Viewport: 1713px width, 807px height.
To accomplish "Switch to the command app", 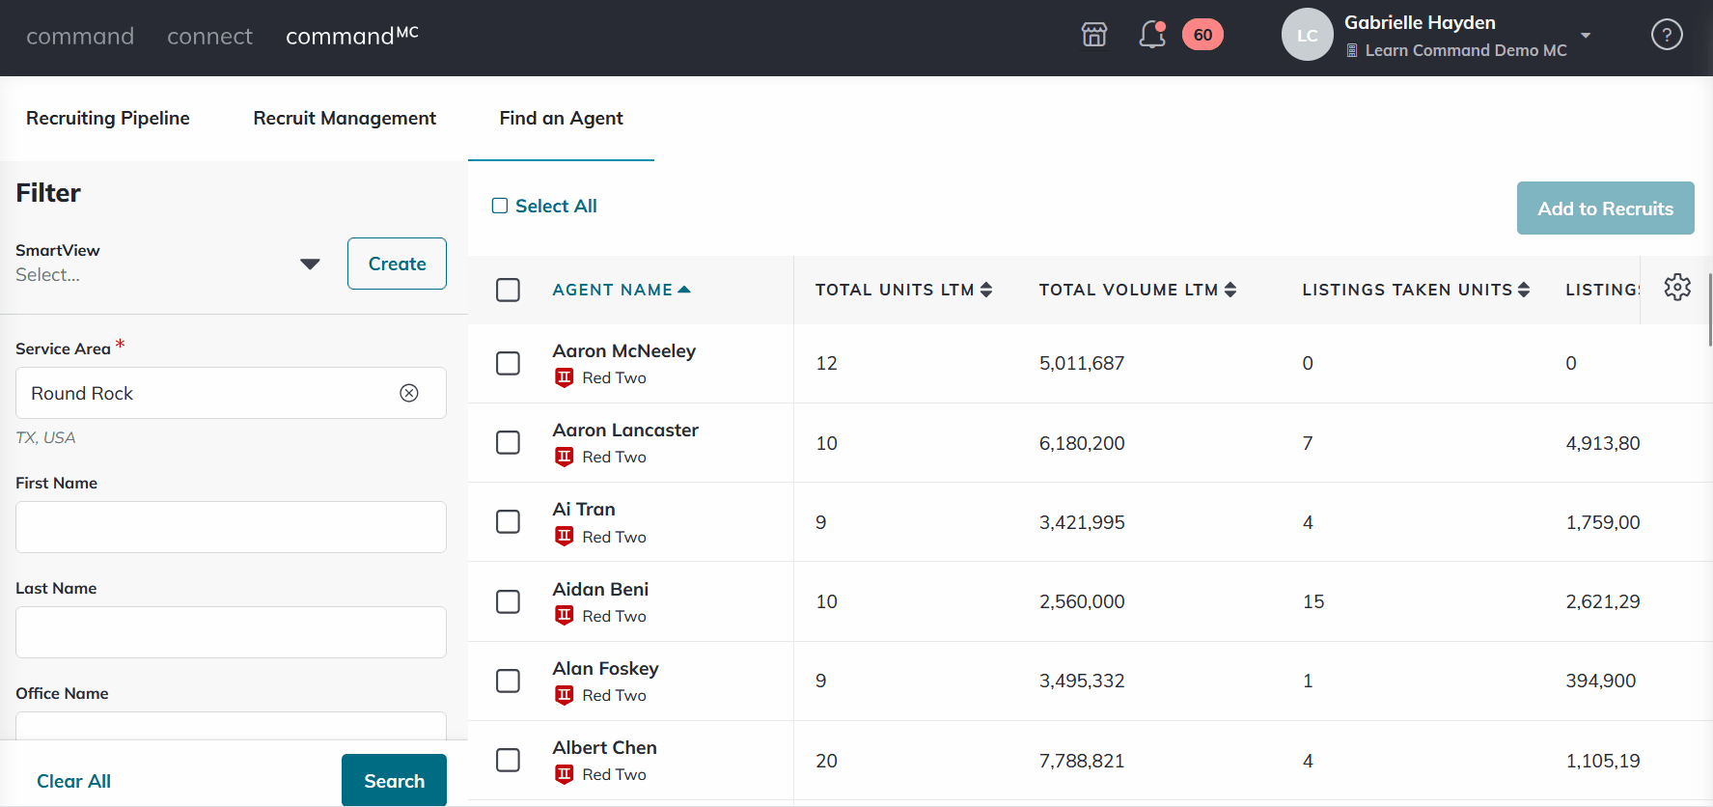I will point(80,36).
